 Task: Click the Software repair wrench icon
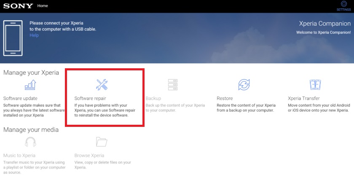(x=102, y=85)
